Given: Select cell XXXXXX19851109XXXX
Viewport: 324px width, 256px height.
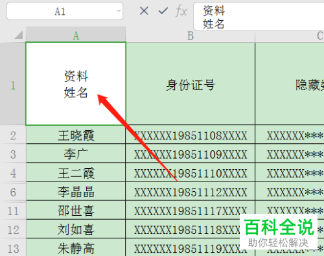Looking at the screenshot, I should [x=191, y=154].
